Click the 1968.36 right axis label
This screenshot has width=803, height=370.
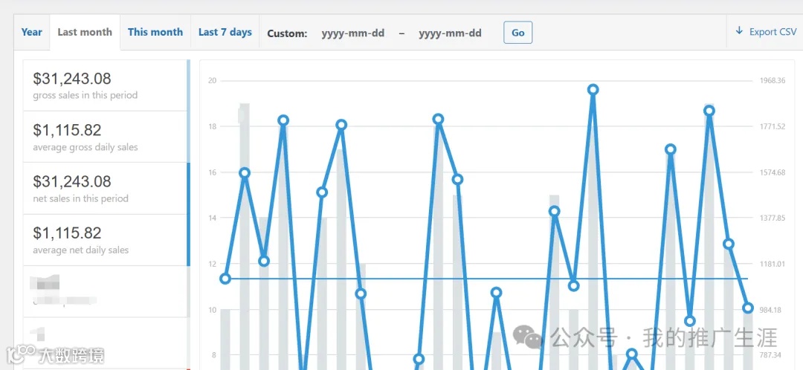tap(773, 81)
